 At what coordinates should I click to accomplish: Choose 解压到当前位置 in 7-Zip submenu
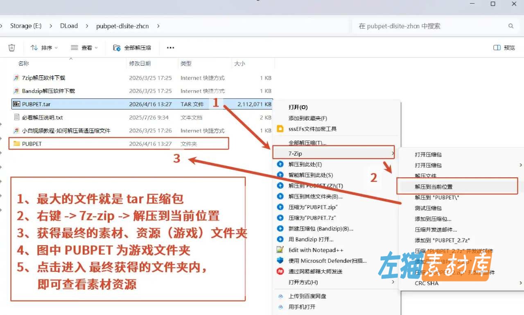tap(434, 187)
